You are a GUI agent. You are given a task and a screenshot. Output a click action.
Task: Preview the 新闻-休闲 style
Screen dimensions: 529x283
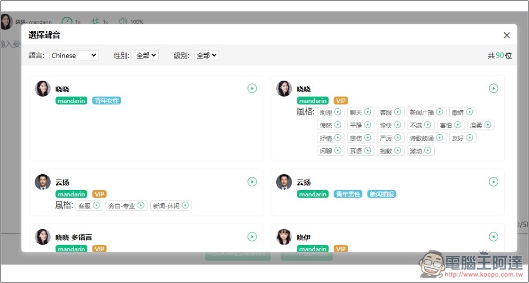(x=185, y=205)
